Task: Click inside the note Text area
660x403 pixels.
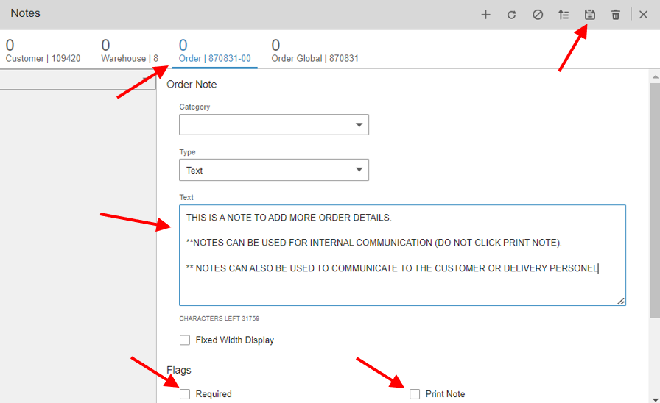Action: pos(402,255)
